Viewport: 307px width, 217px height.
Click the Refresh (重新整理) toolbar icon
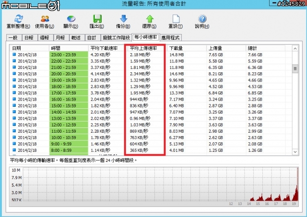19,19
